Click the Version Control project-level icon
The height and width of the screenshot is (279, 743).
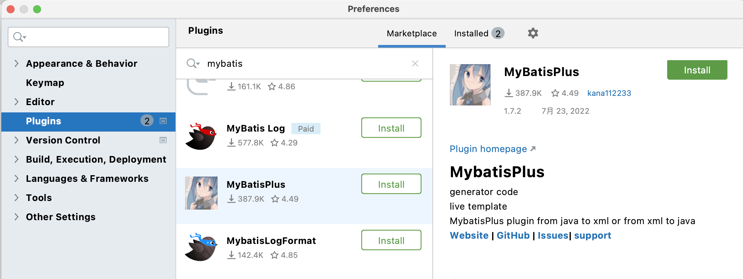(x=163, y=140)
